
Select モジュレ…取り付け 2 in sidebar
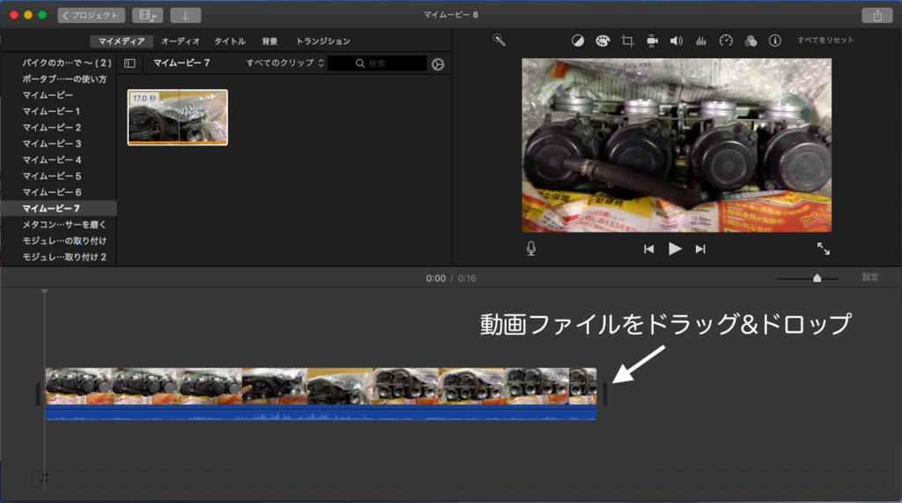(64, 256)
